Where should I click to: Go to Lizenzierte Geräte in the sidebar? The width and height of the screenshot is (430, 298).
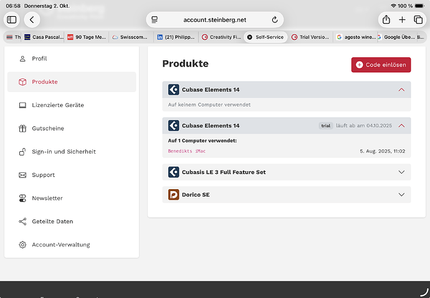(x=58, y=105)
